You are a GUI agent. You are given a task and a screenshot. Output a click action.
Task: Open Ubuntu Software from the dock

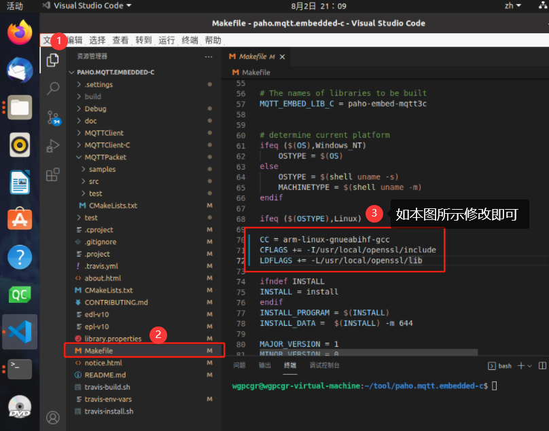(20, 219)
